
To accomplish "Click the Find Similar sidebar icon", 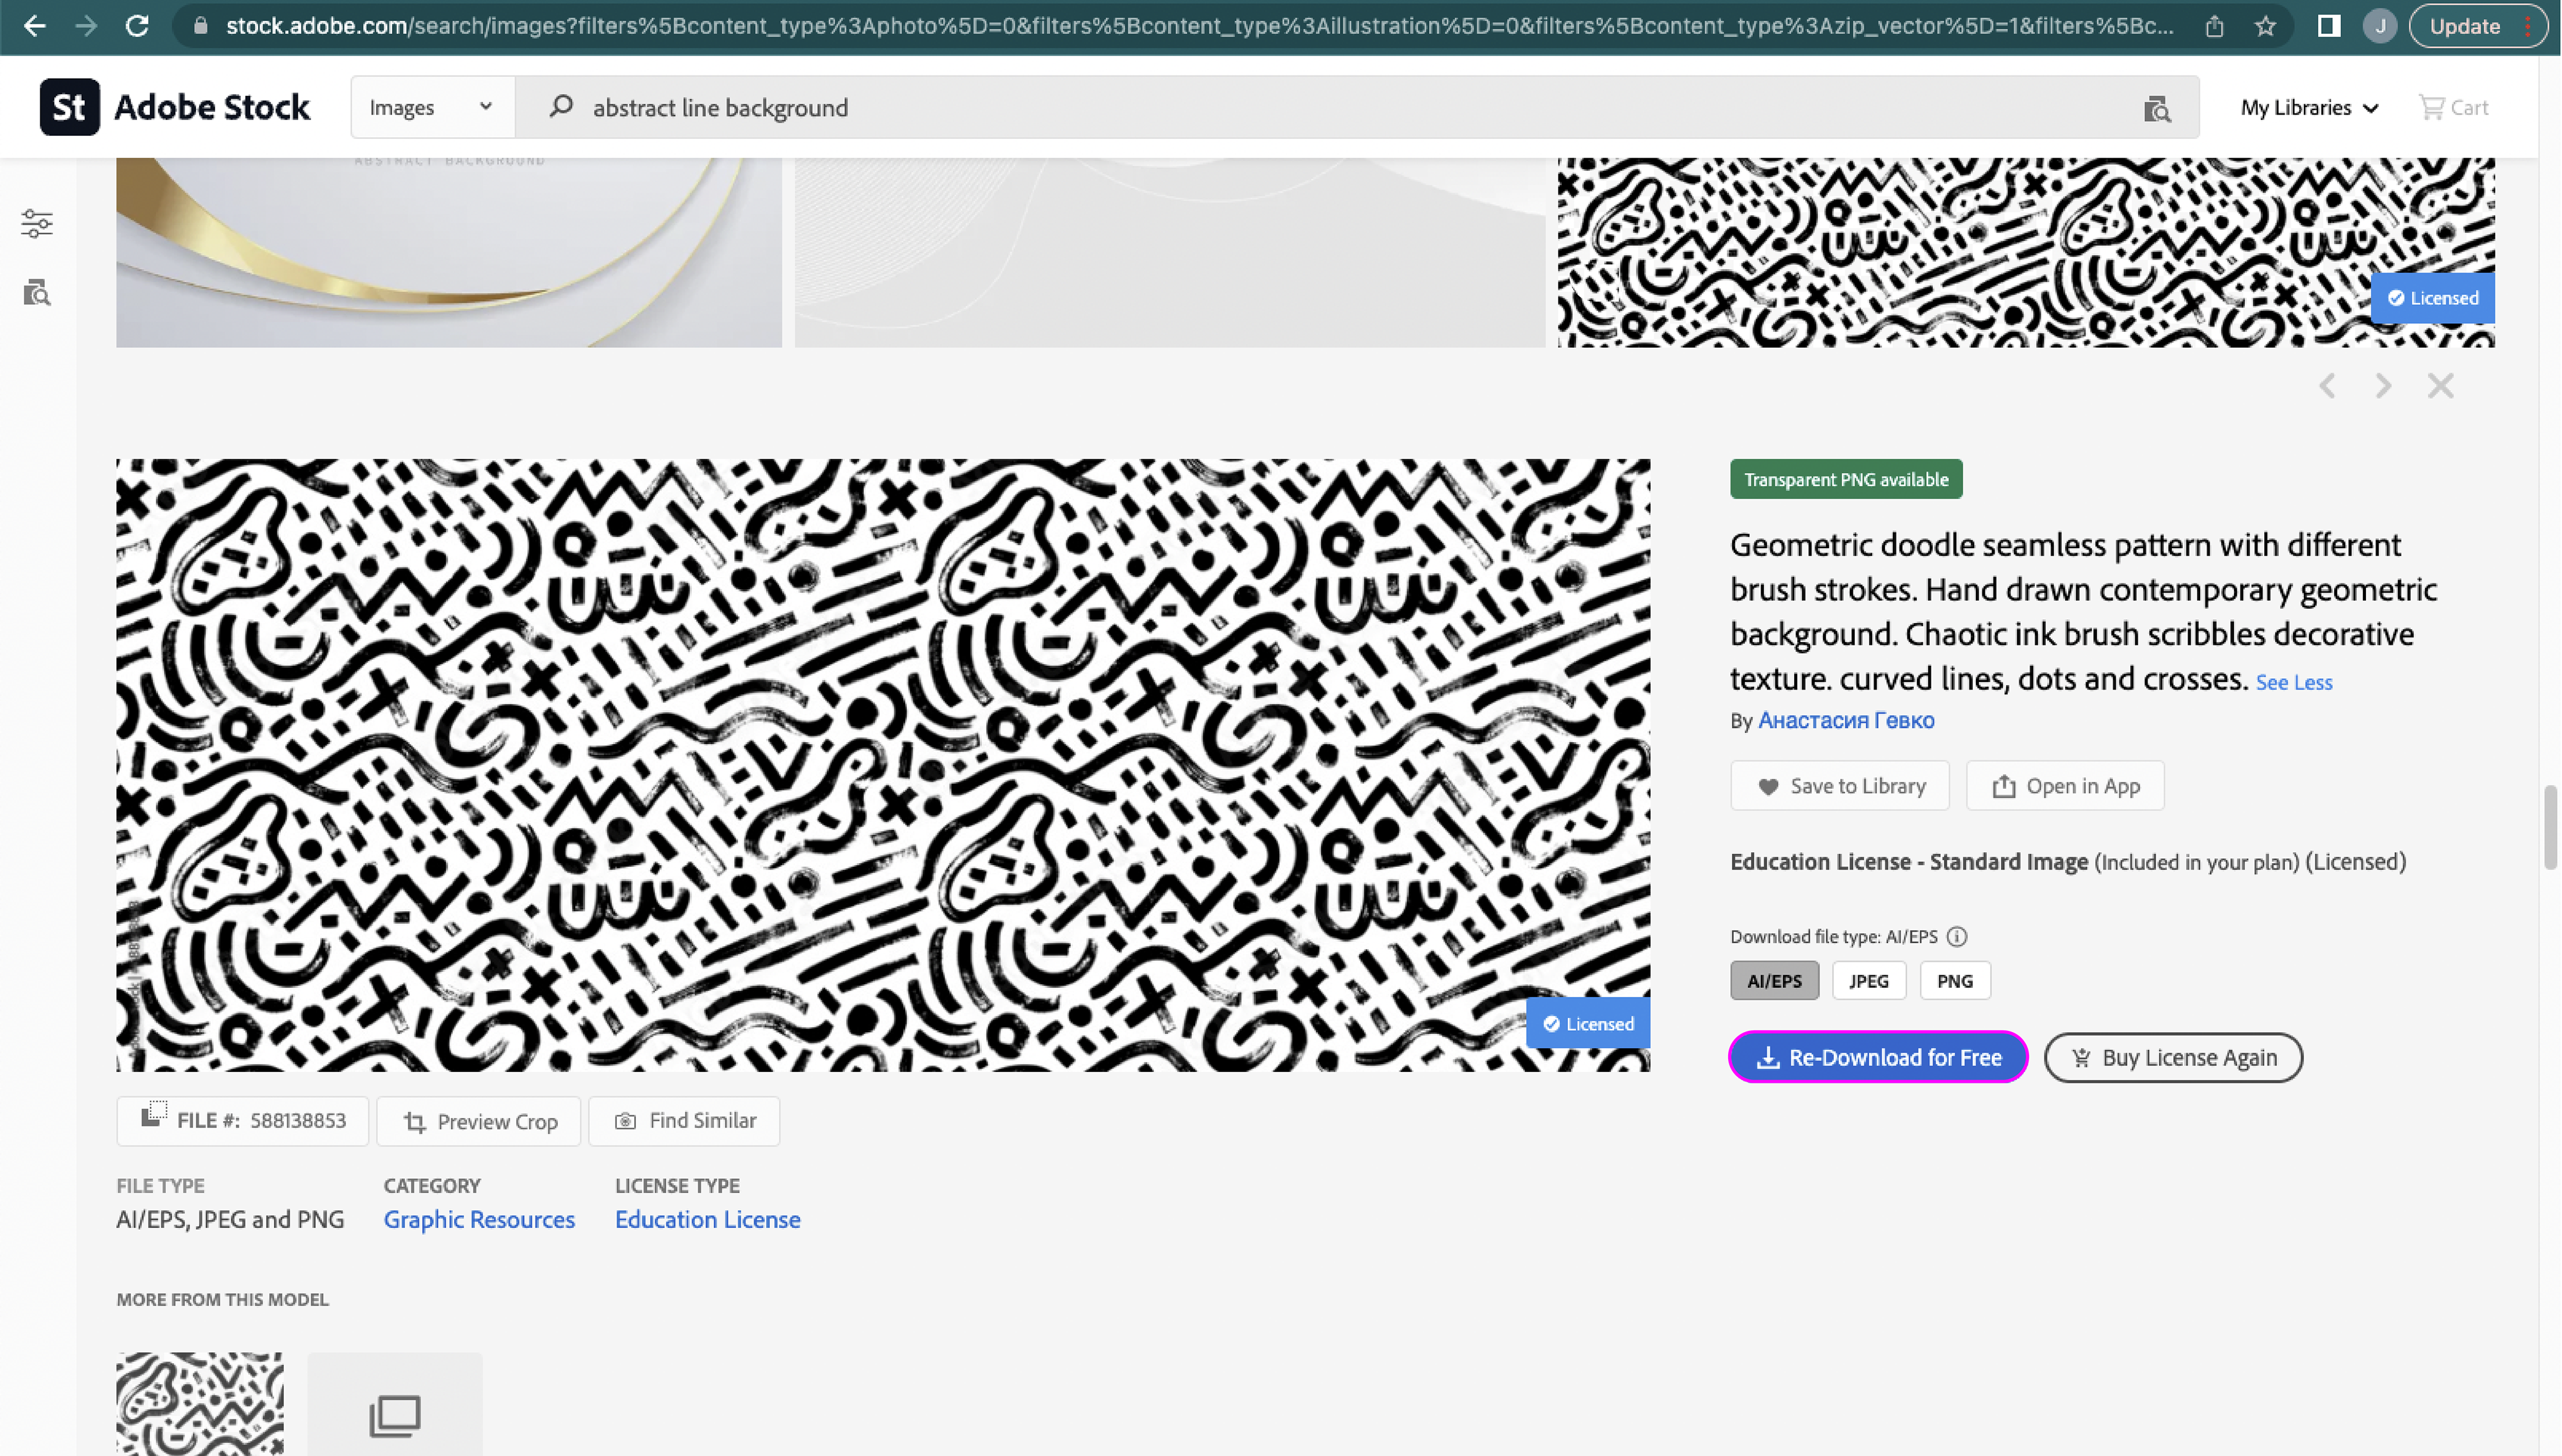I will click(37, 293).
